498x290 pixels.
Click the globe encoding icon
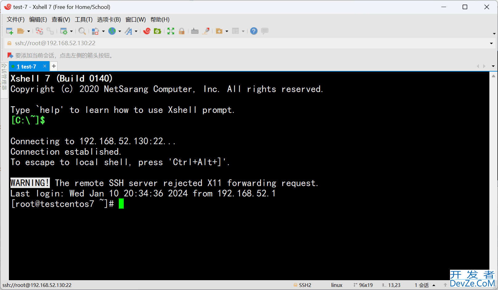click(x=112, y=31)
